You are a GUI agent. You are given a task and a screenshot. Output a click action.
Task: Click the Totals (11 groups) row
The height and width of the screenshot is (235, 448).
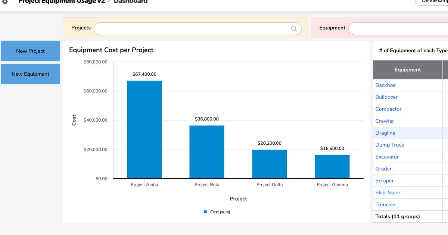point(410,217)
